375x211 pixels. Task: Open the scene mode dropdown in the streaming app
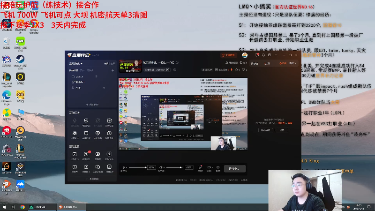[x=75, y=64]
